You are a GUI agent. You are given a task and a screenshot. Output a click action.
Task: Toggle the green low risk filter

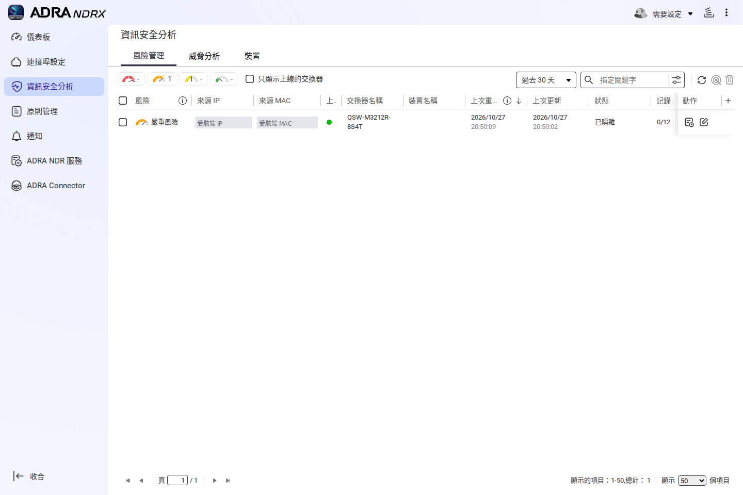click(224, 79)
